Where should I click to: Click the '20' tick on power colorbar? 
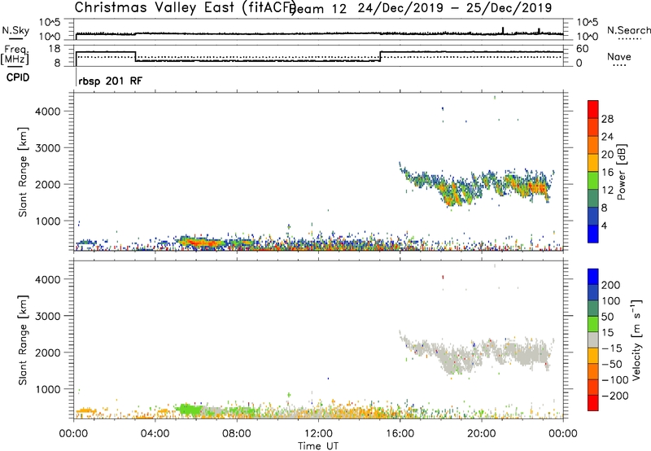607,155
